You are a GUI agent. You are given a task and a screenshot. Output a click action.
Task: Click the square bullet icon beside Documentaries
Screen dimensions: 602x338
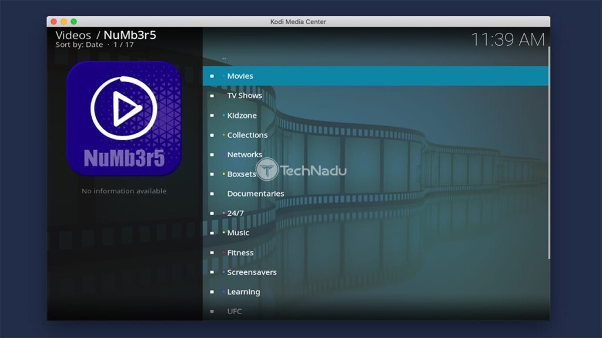tap(212, 194)
